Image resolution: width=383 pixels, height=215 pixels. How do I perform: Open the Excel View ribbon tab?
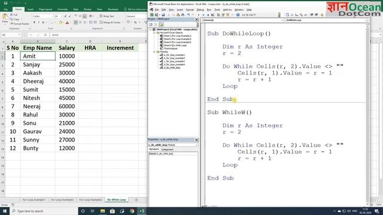pos(100,10)
